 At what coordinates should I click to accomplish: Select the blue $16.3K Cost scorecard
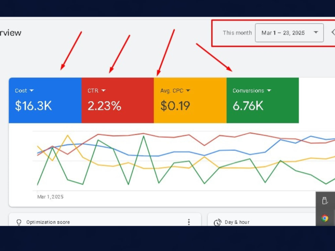pyautogui.click(x=45, y=100)
